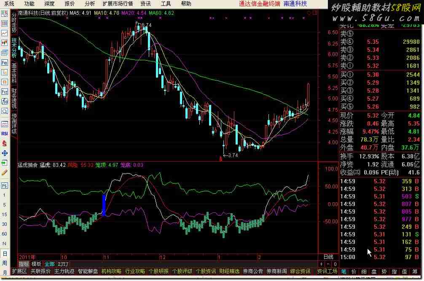Select the N custom period
The width and height of the screenshot is (424, 281).
4,244
